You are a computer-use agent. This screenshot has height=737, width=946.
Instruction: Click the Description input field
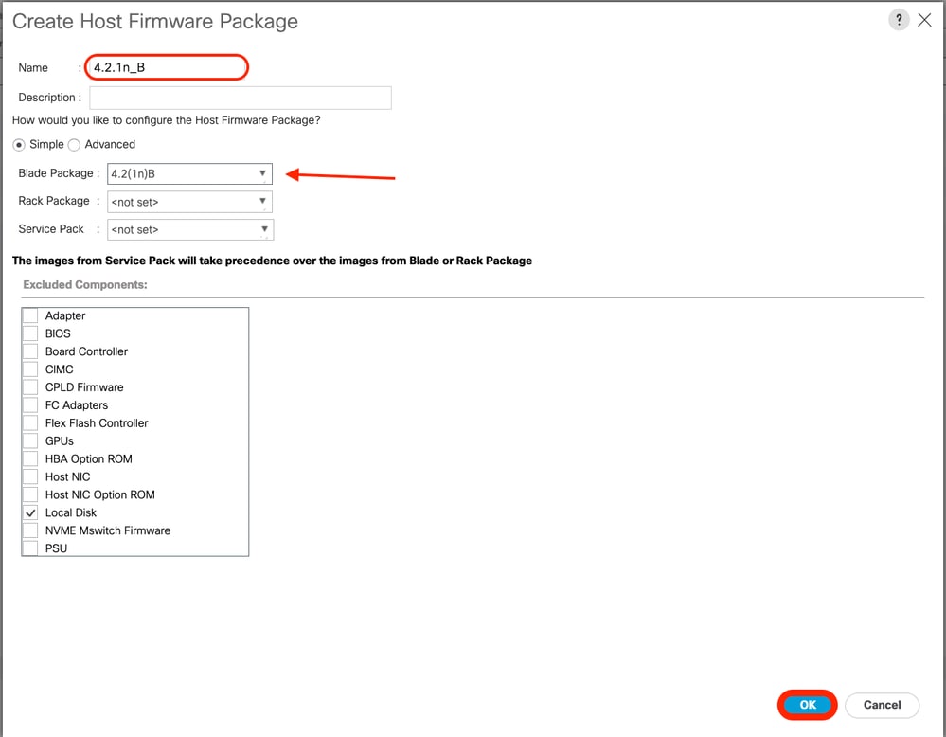[x=241, y=98]
